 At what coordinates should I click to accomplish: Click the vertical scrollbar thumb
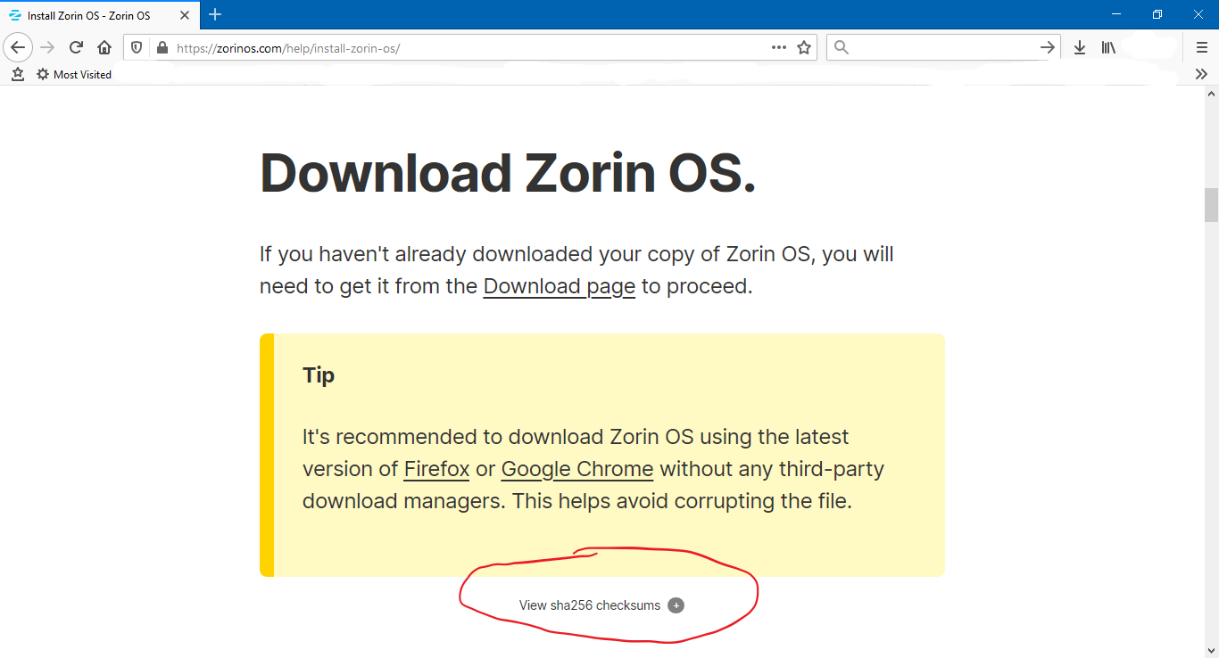click(x=1211, y=205)
